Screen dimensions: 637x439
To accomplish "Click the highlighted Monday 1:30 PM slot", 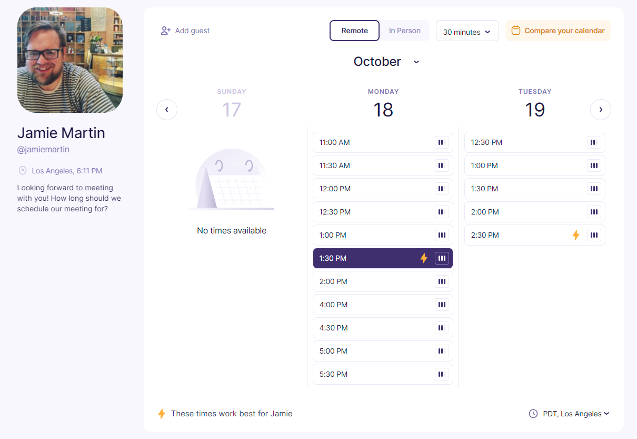I will [383, 258].
